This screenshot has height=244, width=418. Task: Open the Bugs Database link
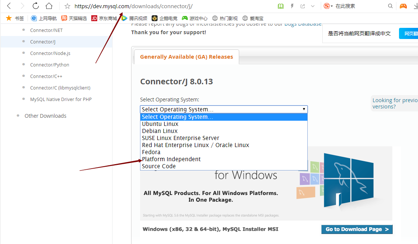pyautogui.click(x=303, y=25)
